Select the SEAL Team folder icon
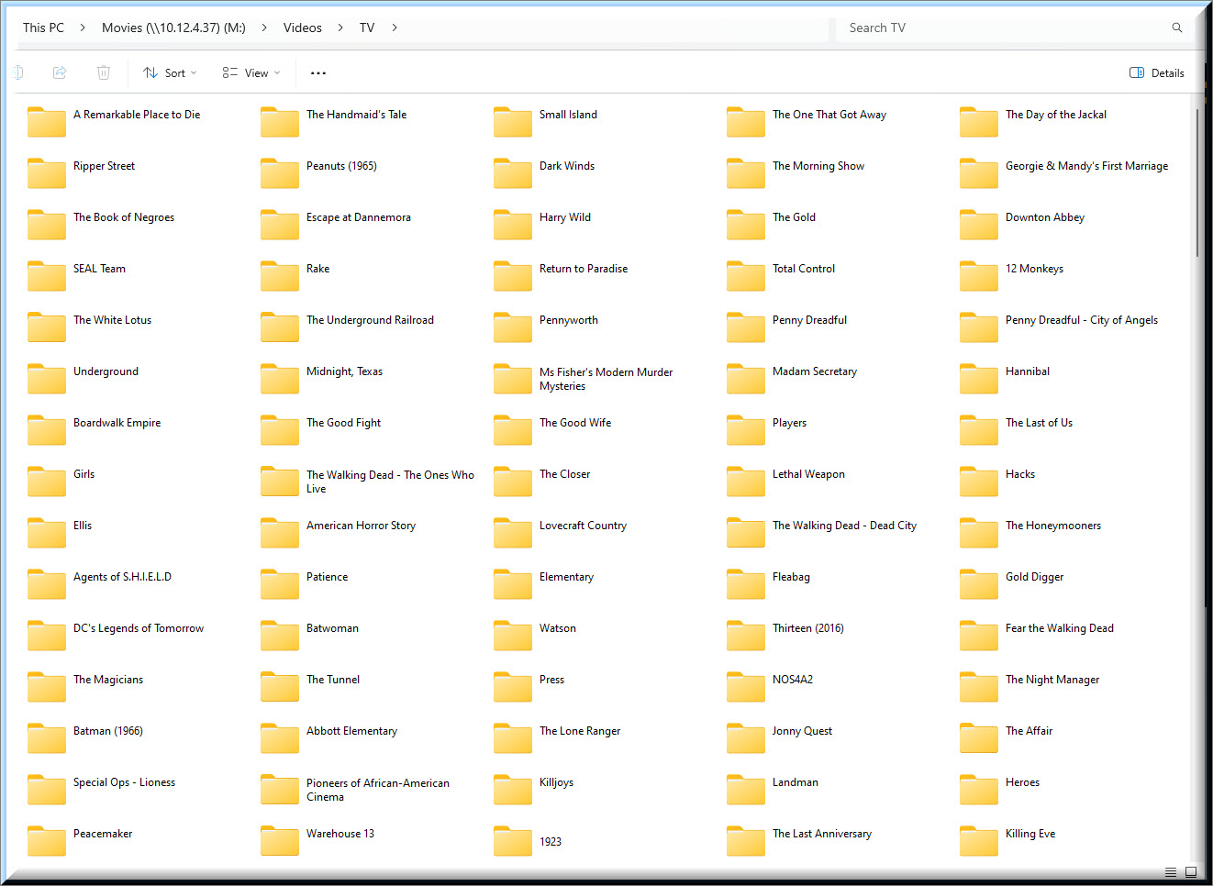Screen dimensions: 1213x886 pos(47,275)
